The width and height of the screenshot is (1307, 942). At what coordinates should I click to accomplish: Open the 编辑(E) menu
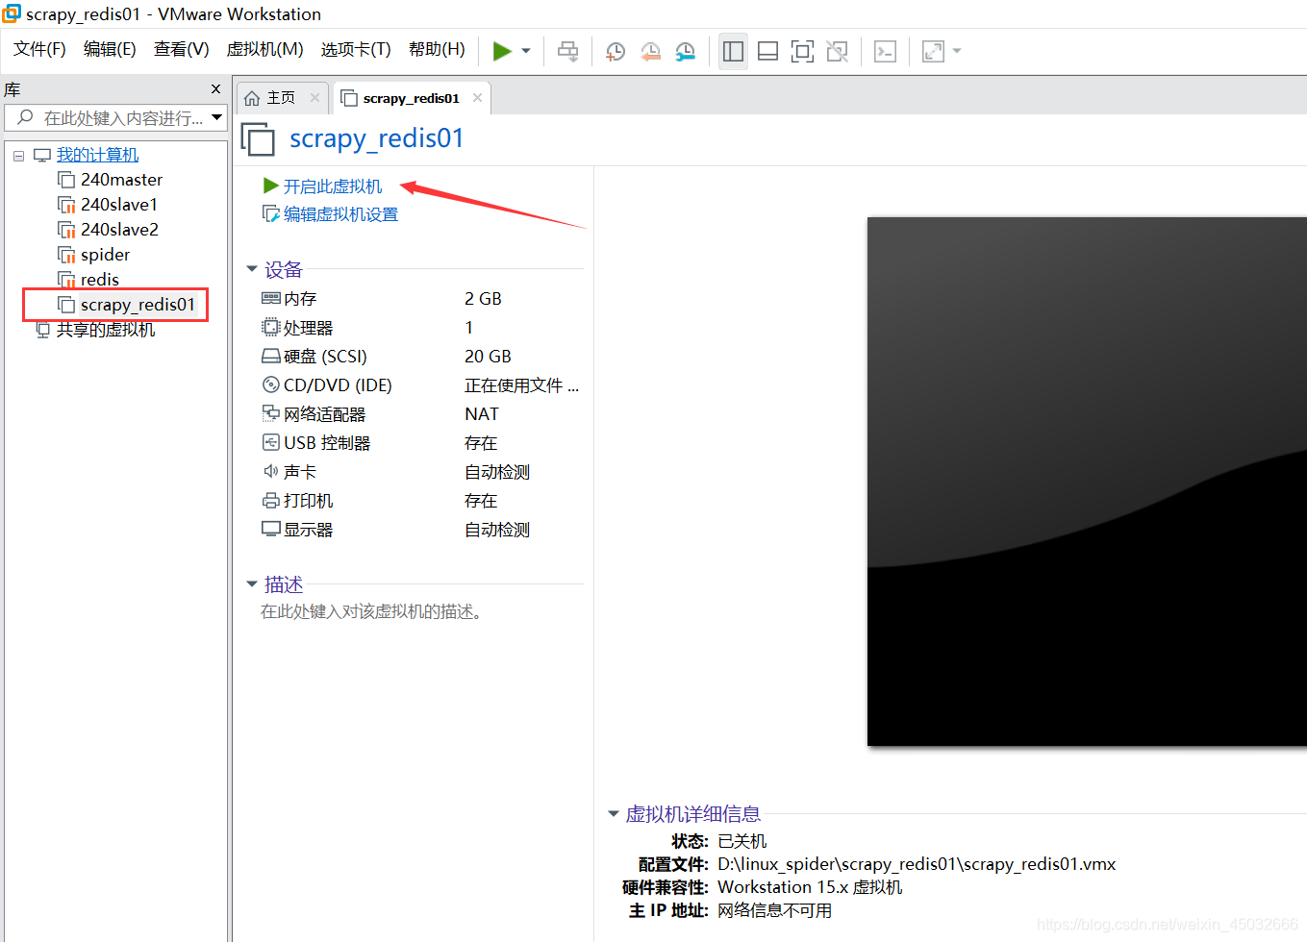pyautogui.click(x=110, y=49)
